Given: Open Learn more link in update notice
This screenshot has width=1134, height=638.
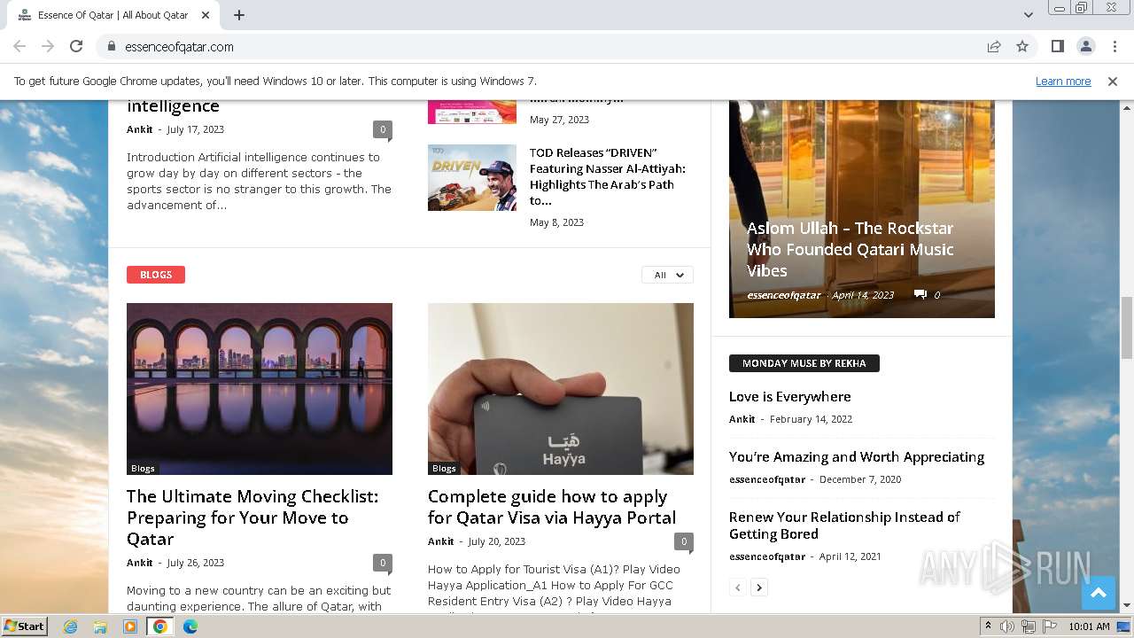Looking at the screenshot, I should [1063, 81].
